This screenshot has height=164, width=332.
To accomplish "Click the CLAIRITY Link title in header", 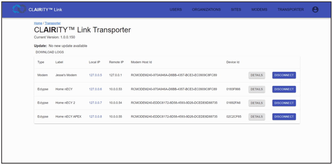I will (x=45, y=10).
